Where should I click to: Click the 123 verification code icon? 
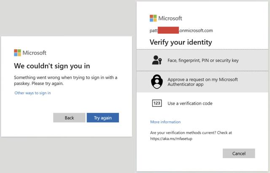[x=157, y=103]
